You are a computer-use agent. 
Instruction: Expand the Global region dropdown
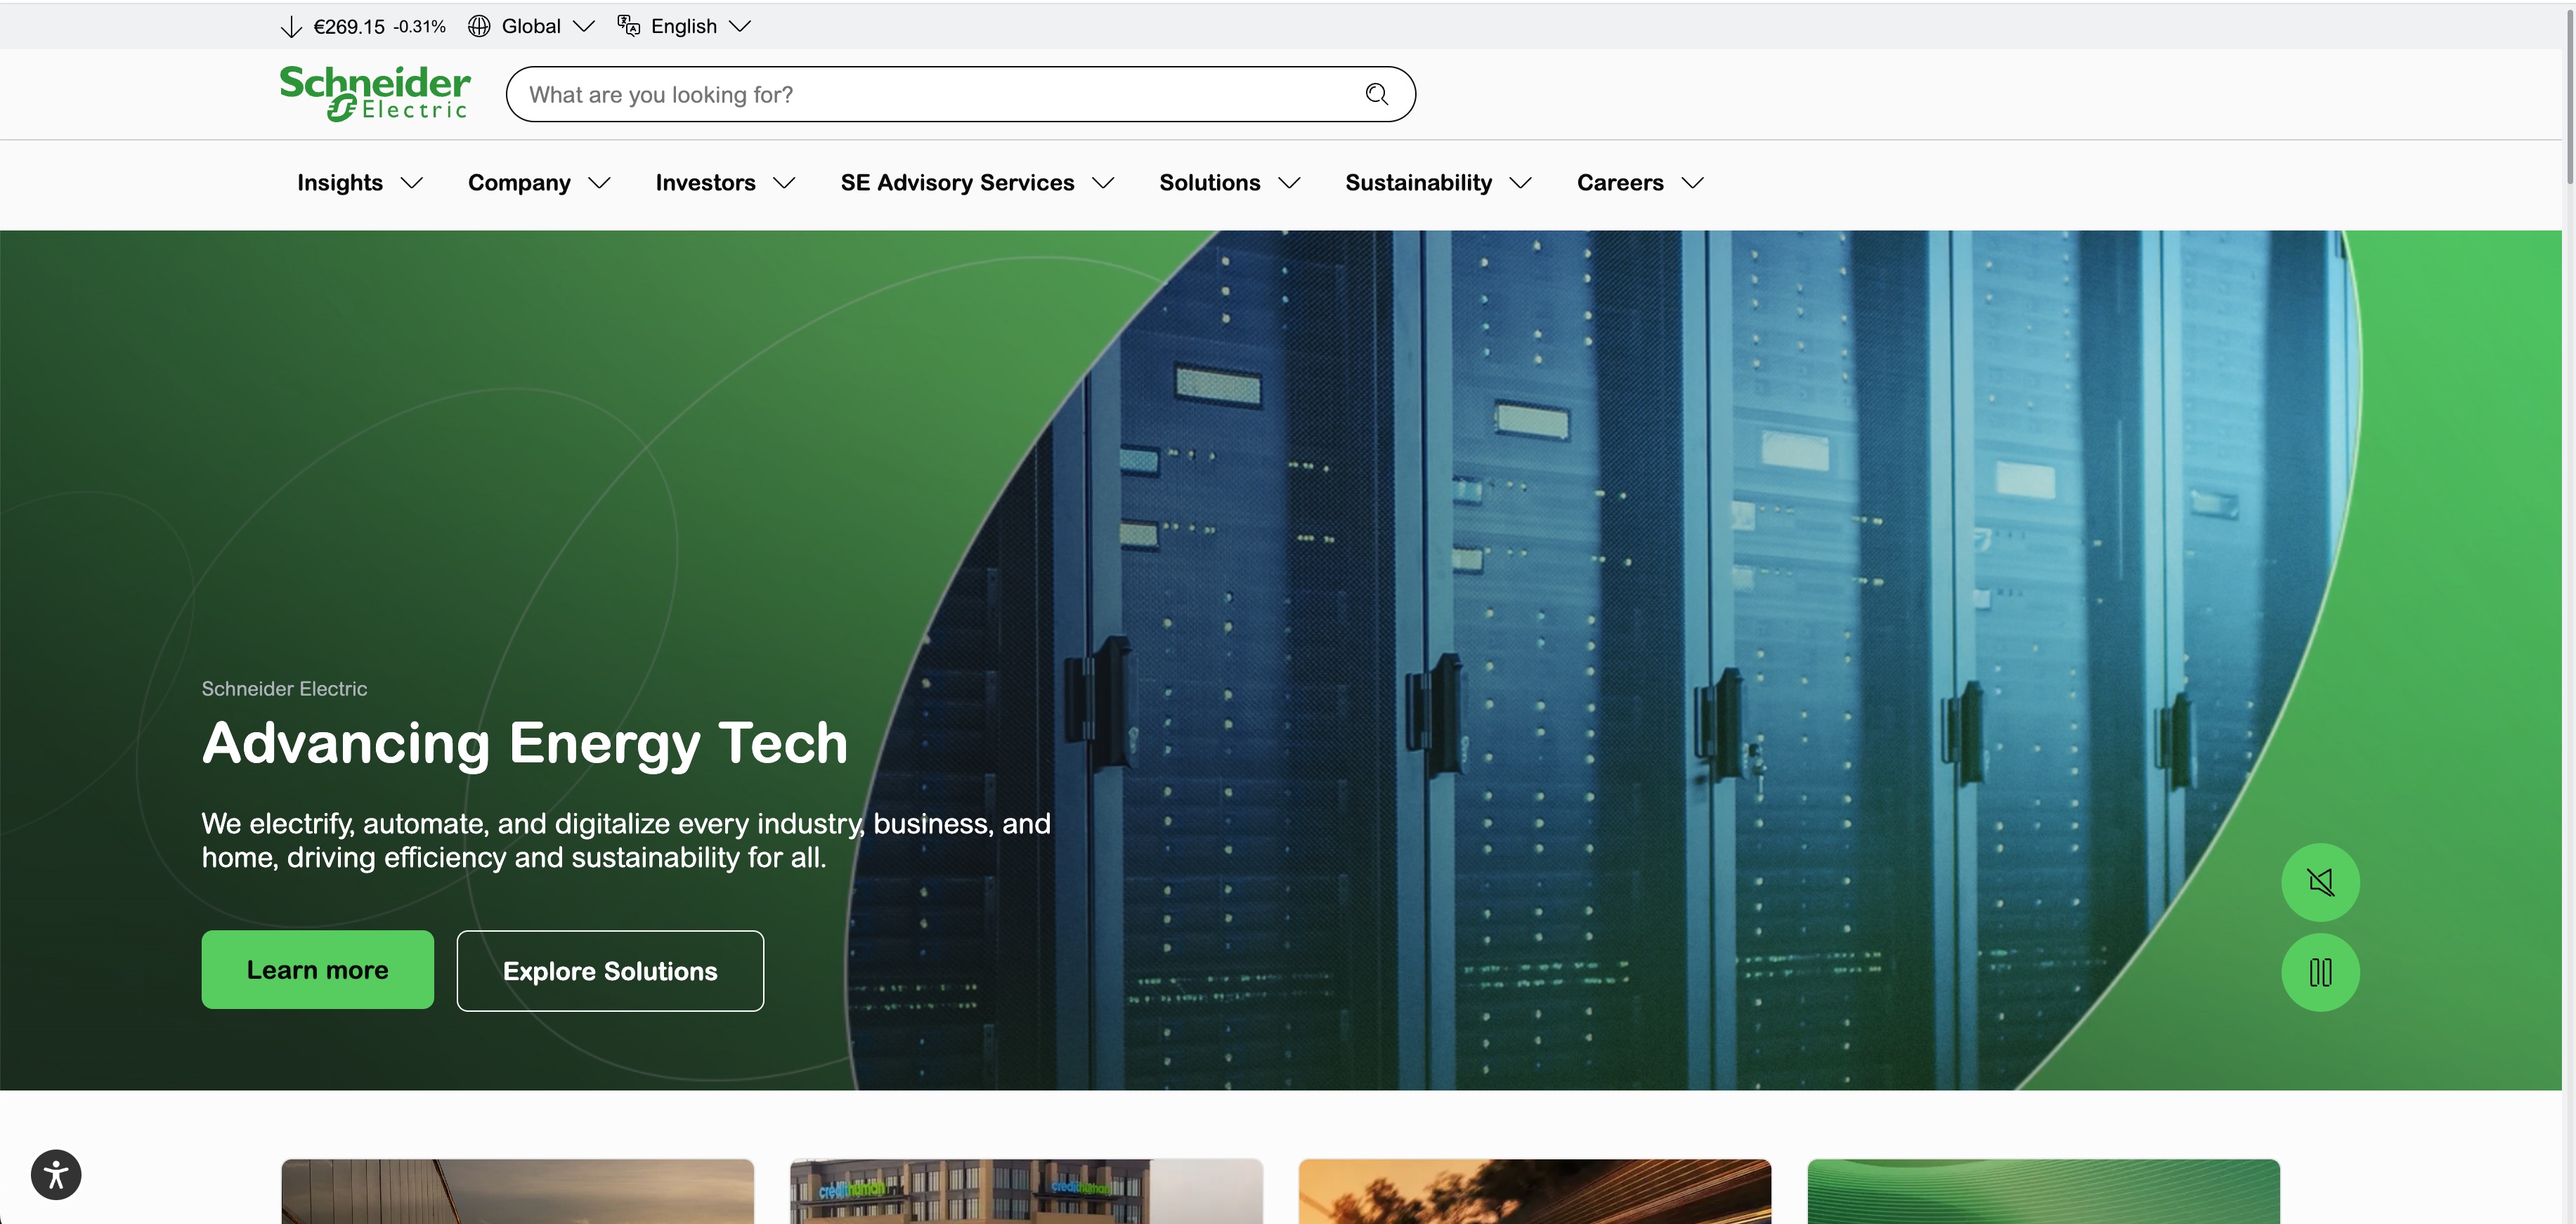[583, 26]
